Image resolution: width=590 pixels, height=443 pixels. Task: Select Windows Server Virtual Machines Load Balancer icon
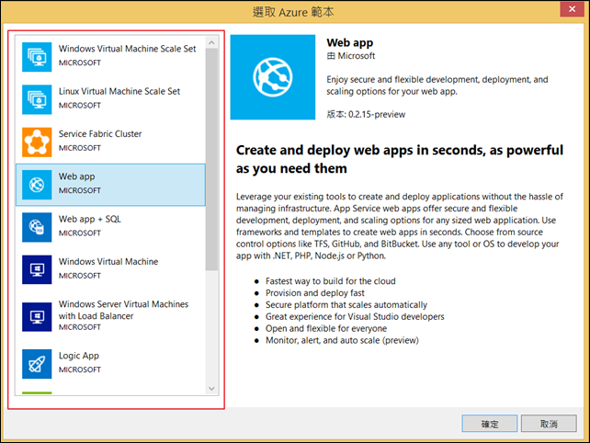(x=37, y=318)
